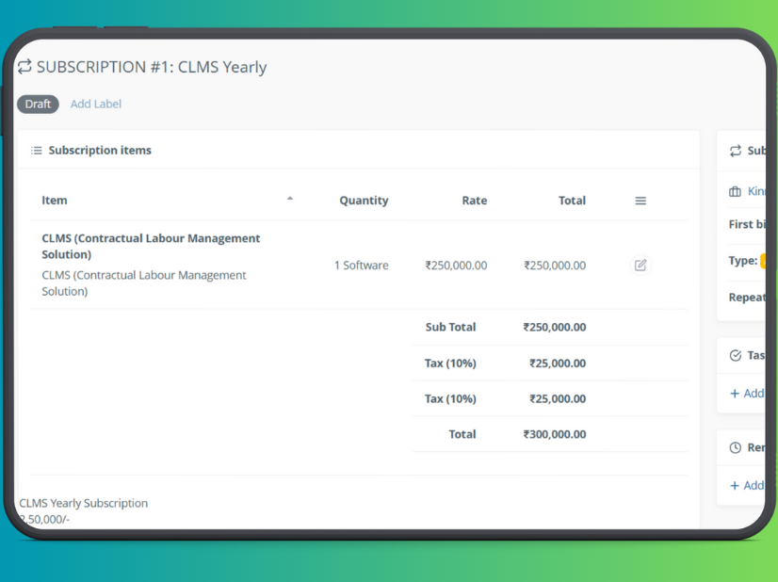Screen dimensions: 778x582
Task: Click the Total column header
Action: tap(572, 201)
